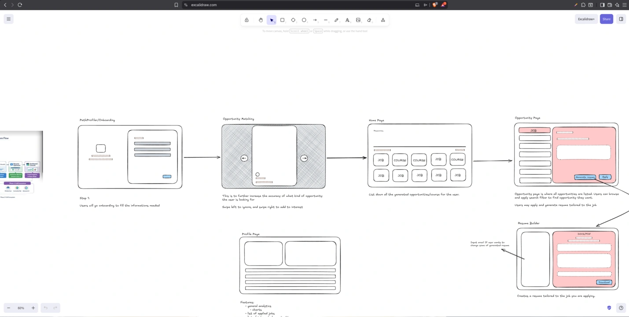Viewport: 629px width, 317px height.
Task: Select the Rectangle tool
Action: (x=283, y=20)
